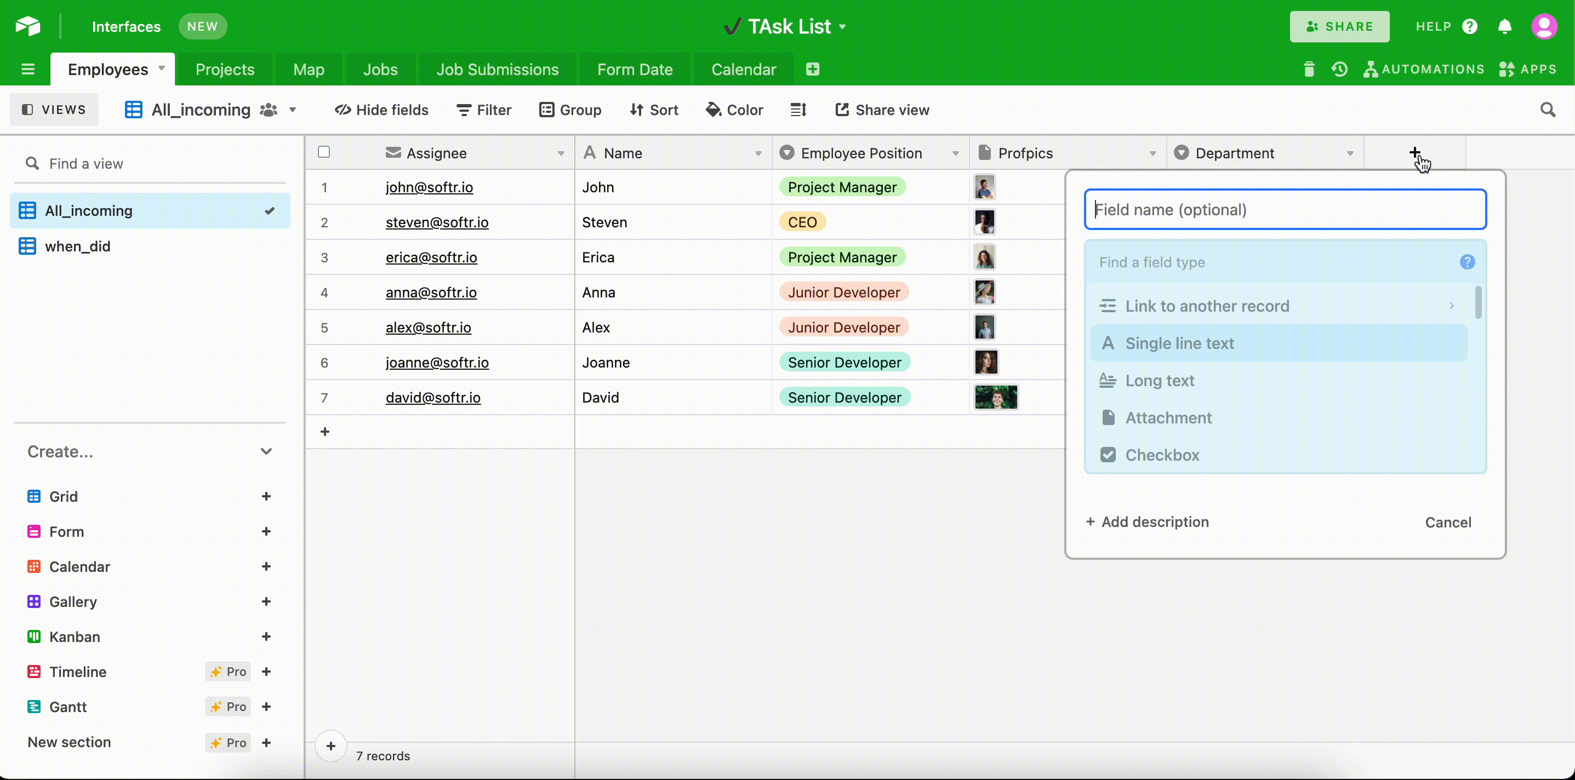
Task: Select the select-all checkbox in the header
Action: pos(324,152)
